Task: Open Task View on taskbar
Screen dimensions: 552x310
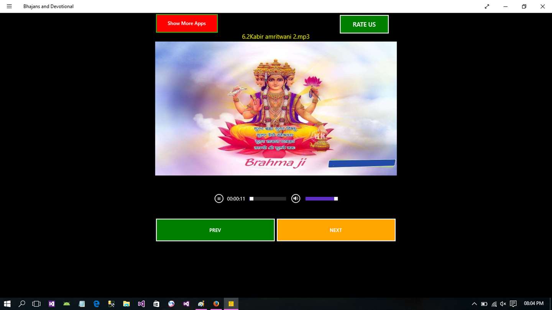Action: pos(36,304)
